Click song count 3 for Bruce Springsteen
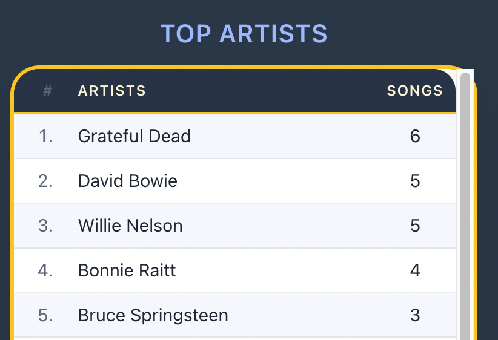This screenshot has width=498, height=340. (x=415, y=315)
